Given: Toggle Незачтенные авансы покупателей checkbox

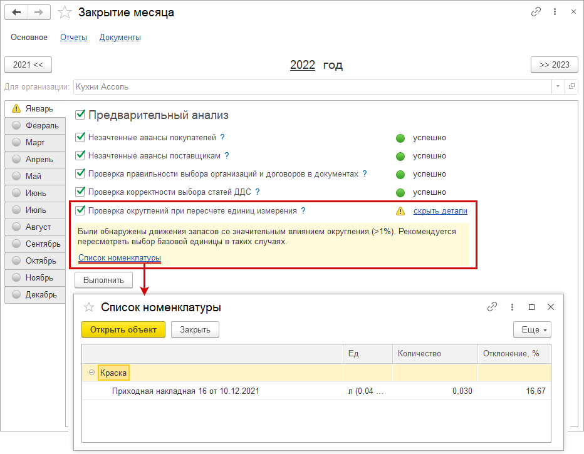Looking at the screenshot, I should coord(80,137).
